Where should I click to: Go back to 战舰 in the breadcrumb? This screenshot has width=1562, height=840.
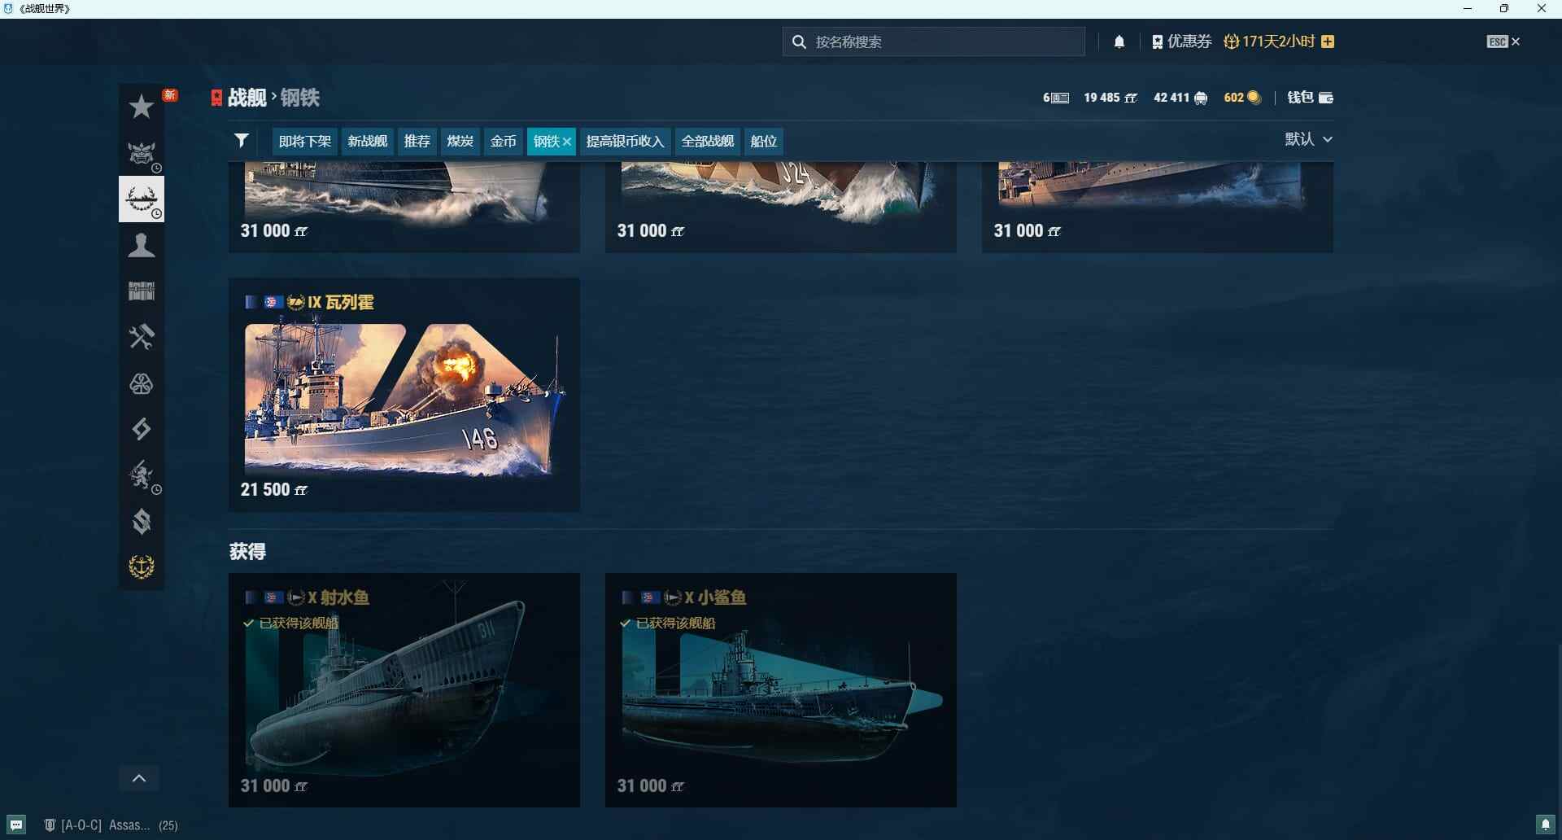[x=247, y=98]
